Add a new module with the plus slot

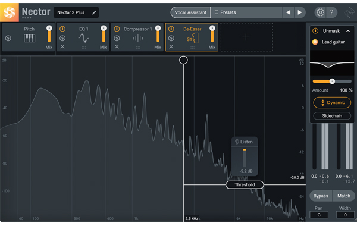coord(246,37)
